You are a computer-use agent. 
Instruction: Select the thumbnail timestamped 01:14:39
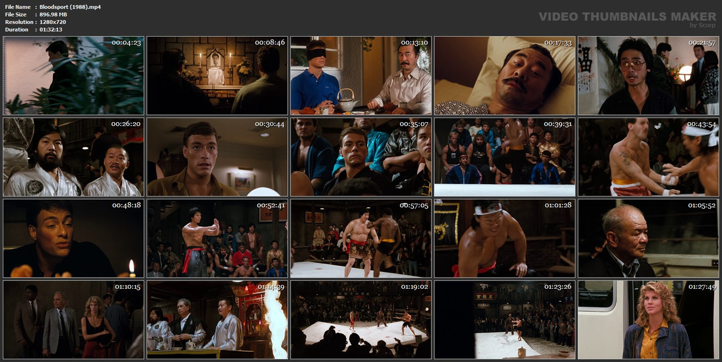click(217, 320)
